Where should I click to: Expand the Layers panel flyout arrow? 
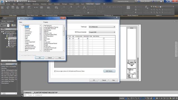tap(161, 15)
